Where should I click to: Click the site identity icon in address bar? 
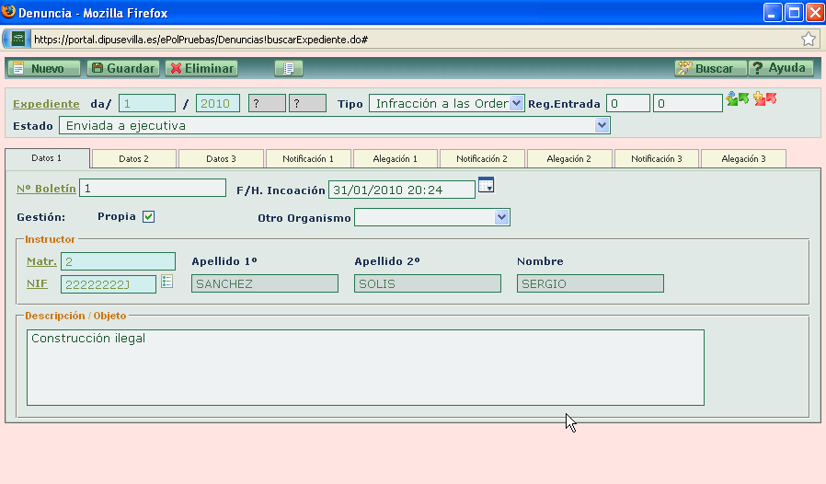pyautogui.click(x=18, y=40)
